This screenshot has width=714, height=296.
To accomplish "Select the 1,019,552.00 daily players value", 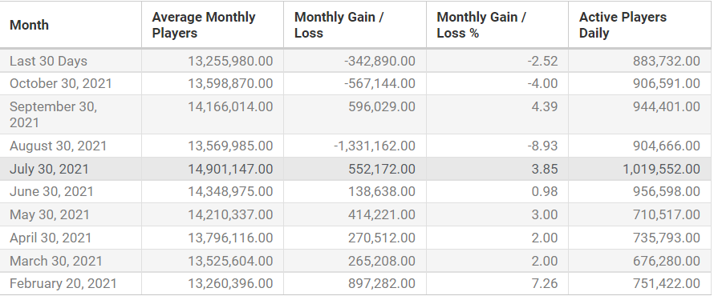I will (661, 169).
